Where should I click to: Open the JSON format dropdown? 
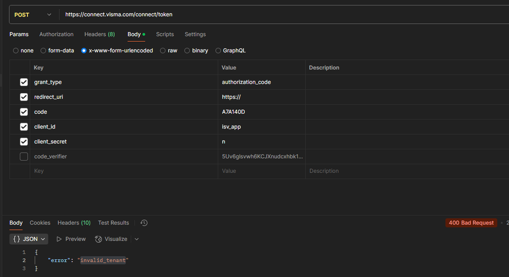point(29,239)
